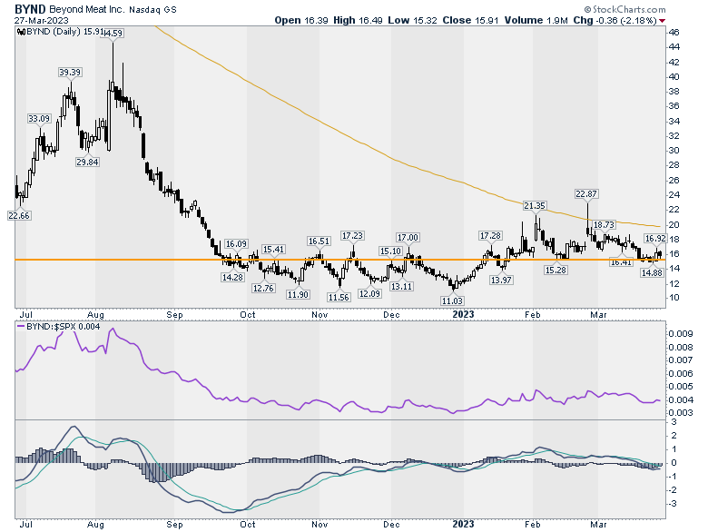Click the 39.39 price label
Viewport: 708px width, 532px height.
tap(70, 73)
